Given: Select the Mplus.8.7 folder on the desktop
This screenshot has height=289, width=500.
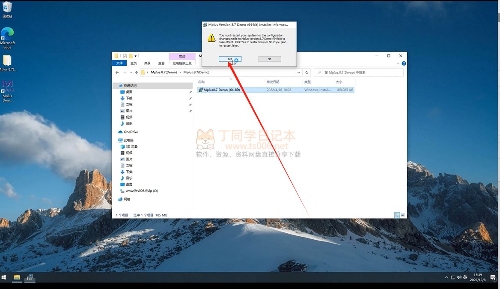Looking at the screenshot, I should click(8, 63).
